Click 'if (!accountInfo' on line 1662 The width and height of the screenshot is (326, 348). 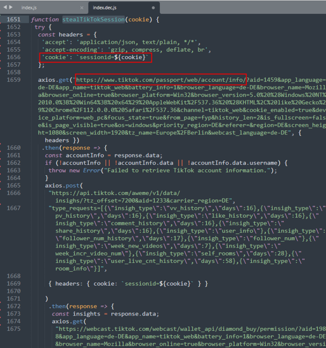pos(73,163)
